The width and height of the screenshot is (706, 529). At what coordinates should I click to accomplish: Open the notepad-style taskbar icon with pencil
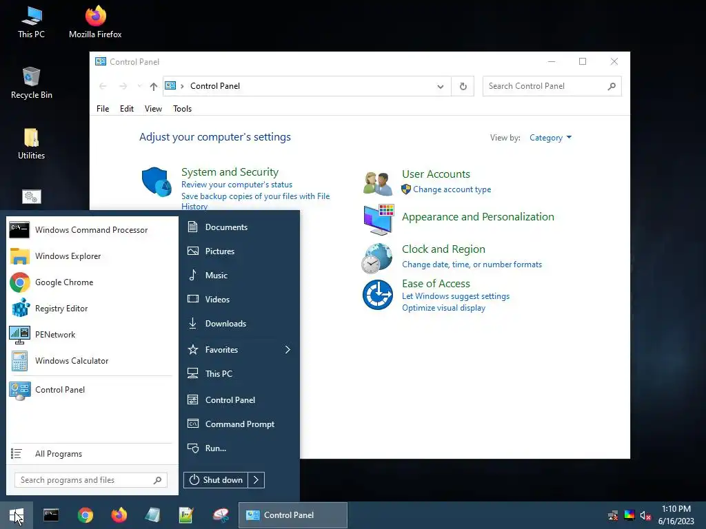coord(186,515)
